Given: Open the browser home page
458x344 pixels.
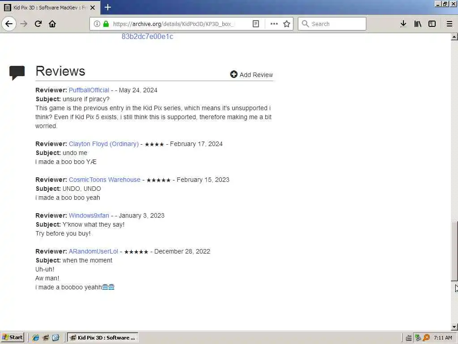Looking at the screenshot, I should point(52,24).
